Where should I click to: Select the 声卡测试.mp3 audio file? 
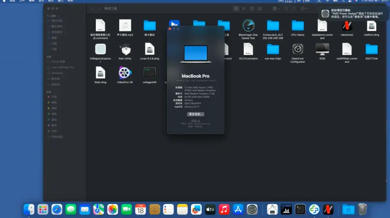125,25
